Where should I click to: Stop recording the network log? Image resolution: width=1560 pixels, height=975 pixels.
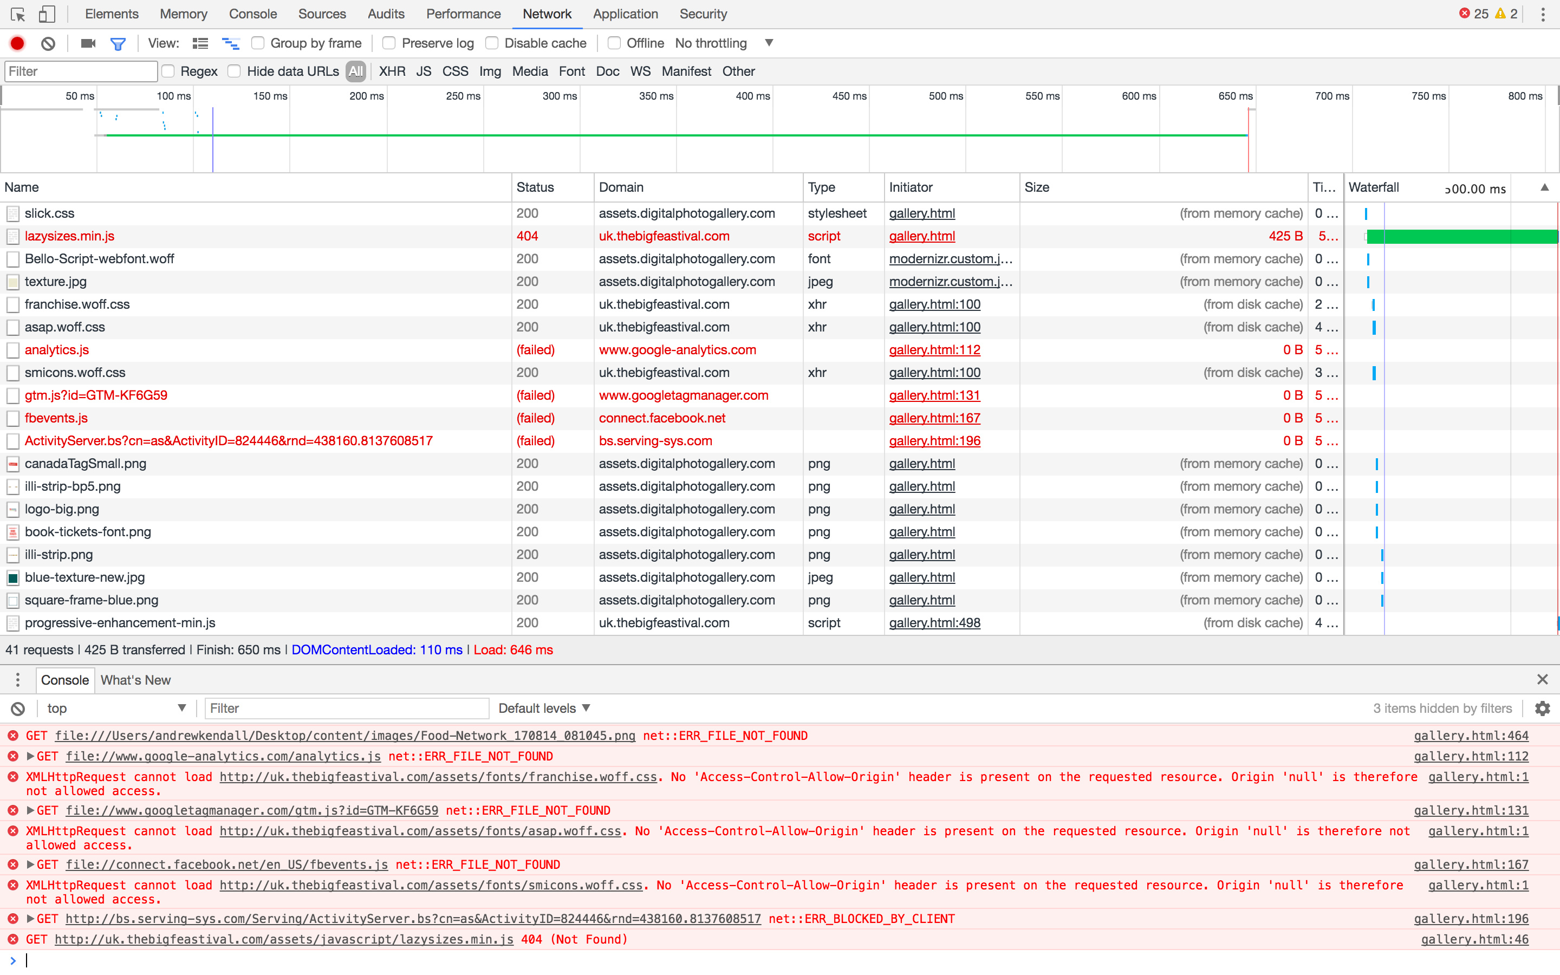17,43
